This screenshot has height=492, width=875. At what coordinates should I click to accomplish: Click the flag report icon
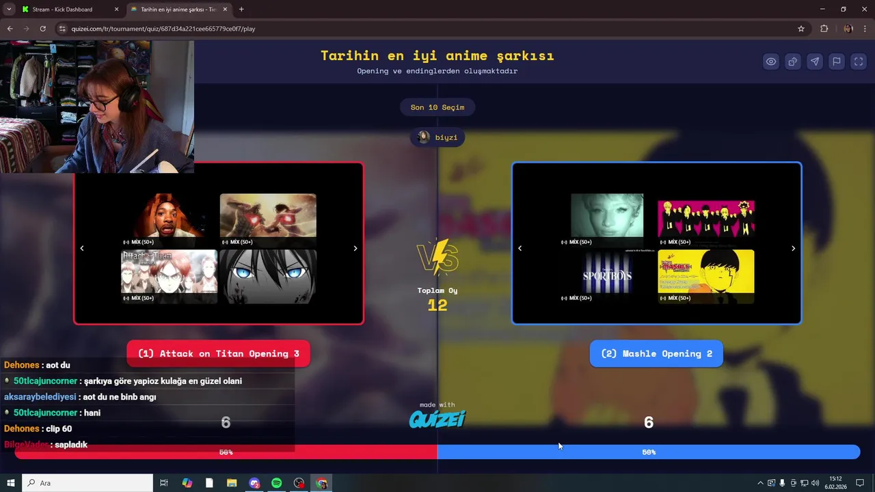[x=837, y=61]
